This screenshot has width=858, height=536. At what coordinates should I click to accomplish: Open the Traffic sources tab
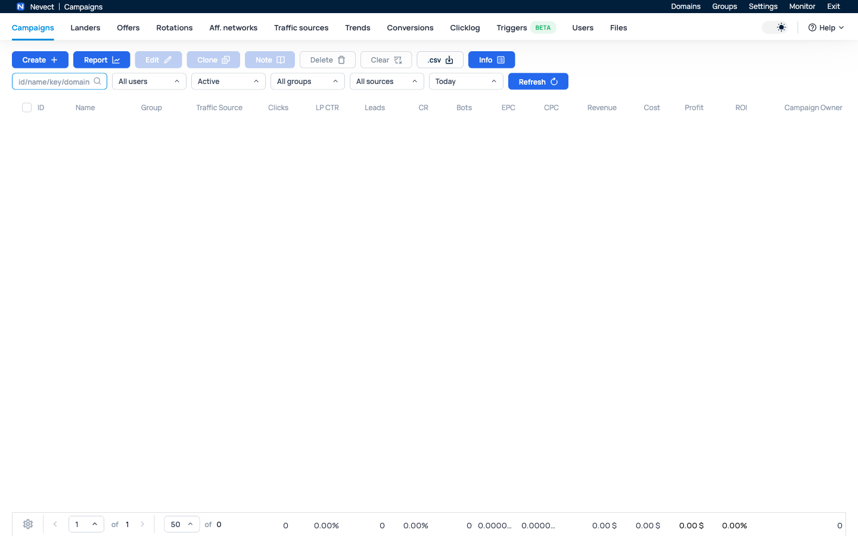(301, 27)
